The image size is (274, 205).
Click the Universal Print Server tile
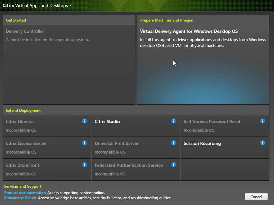[136, 148]
